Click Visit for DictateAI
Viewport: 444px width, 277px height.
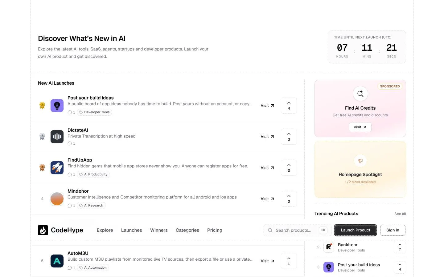[x=267, y=137]
